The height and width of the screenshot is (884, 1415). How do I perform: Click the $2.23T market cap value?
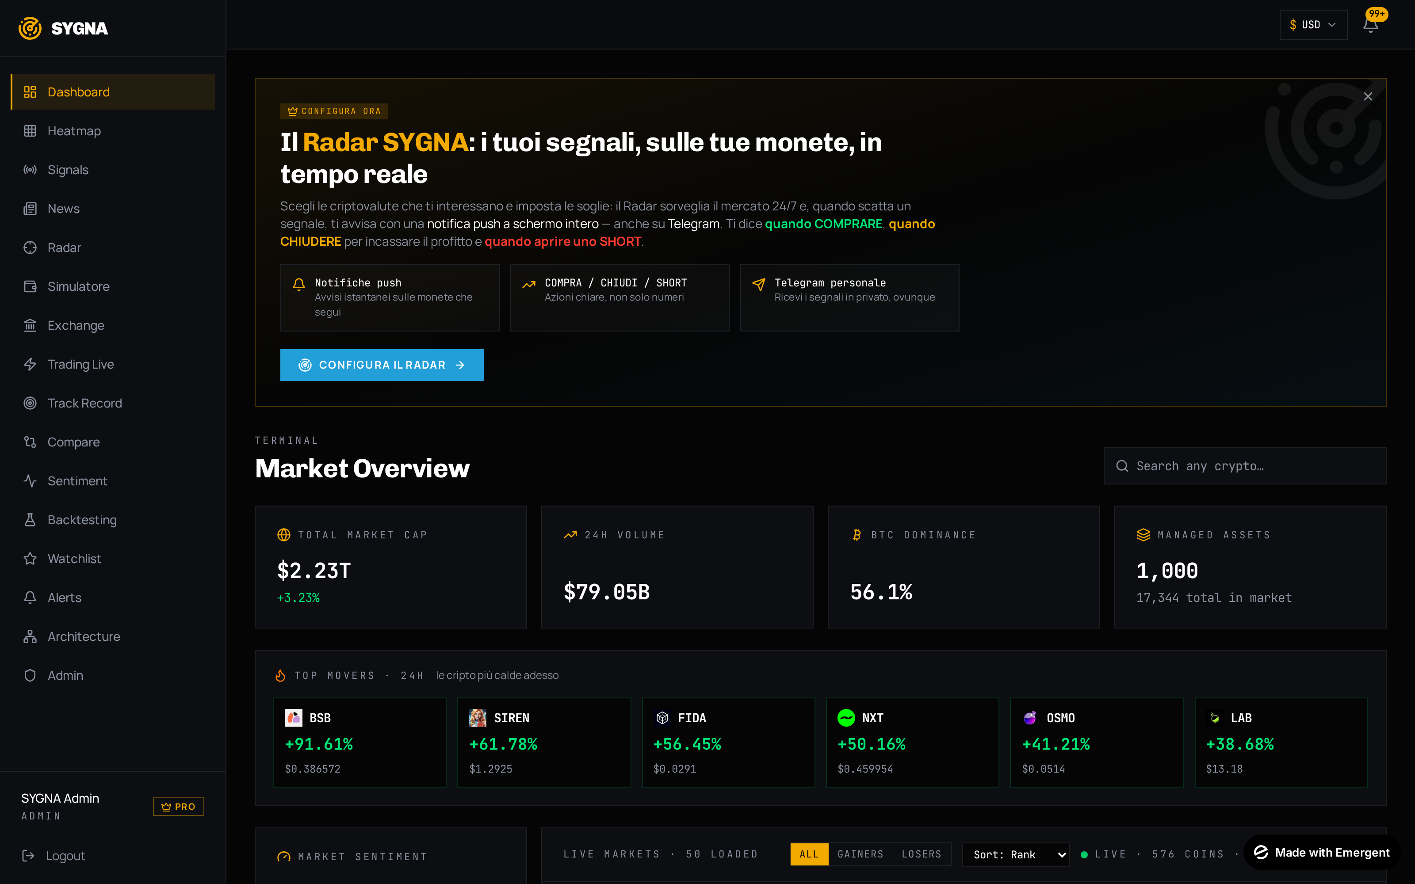314,571
